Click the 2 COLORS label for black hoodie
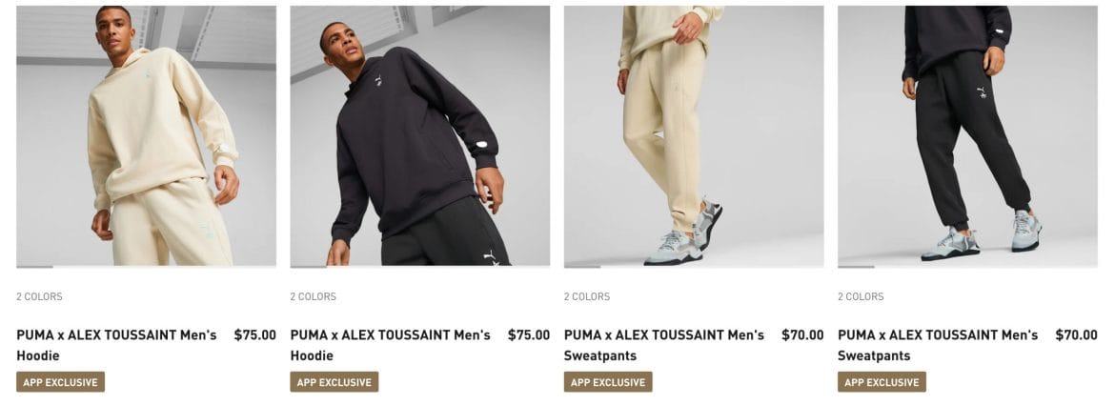1115x405 pixels. 313,296
